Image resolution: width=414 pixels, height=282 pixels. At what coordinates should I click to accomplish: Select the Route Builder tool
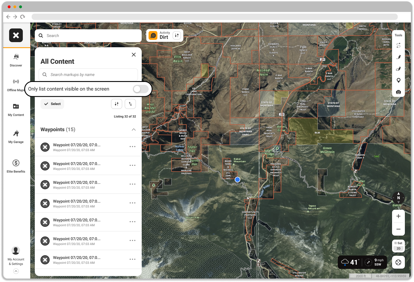[398, 45]
